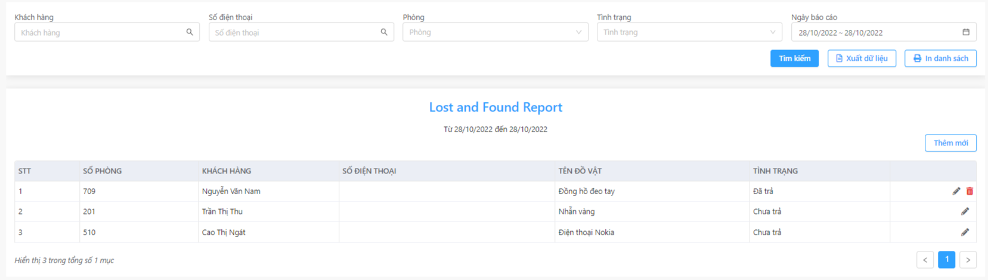Open the Ngày báo cáo date range picker
Viewport: 988px width, 280px height.
point(884,32)
